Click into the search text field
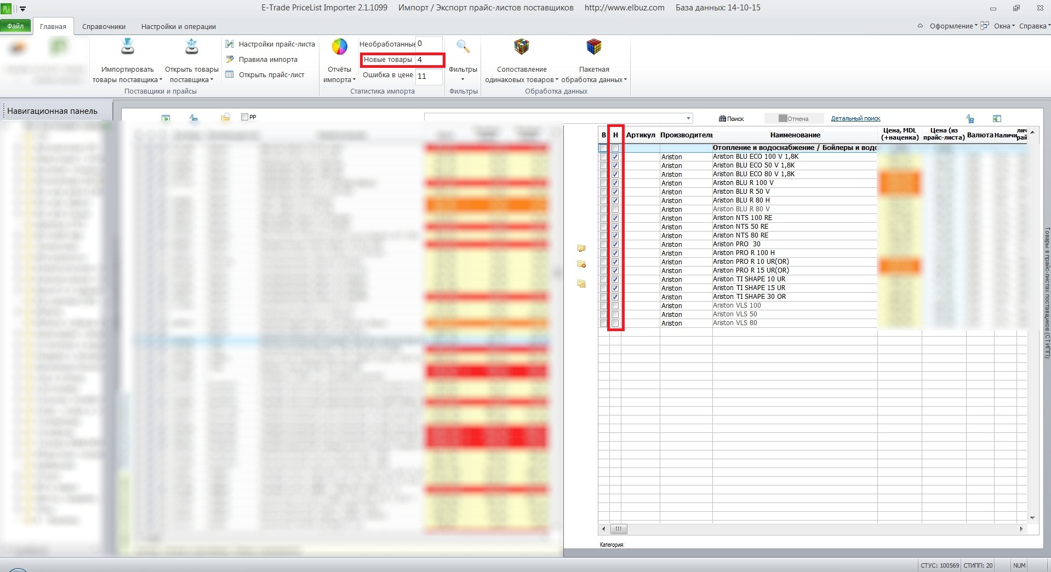This screenshot has width=1051, height=572. [x=554, y=118]
